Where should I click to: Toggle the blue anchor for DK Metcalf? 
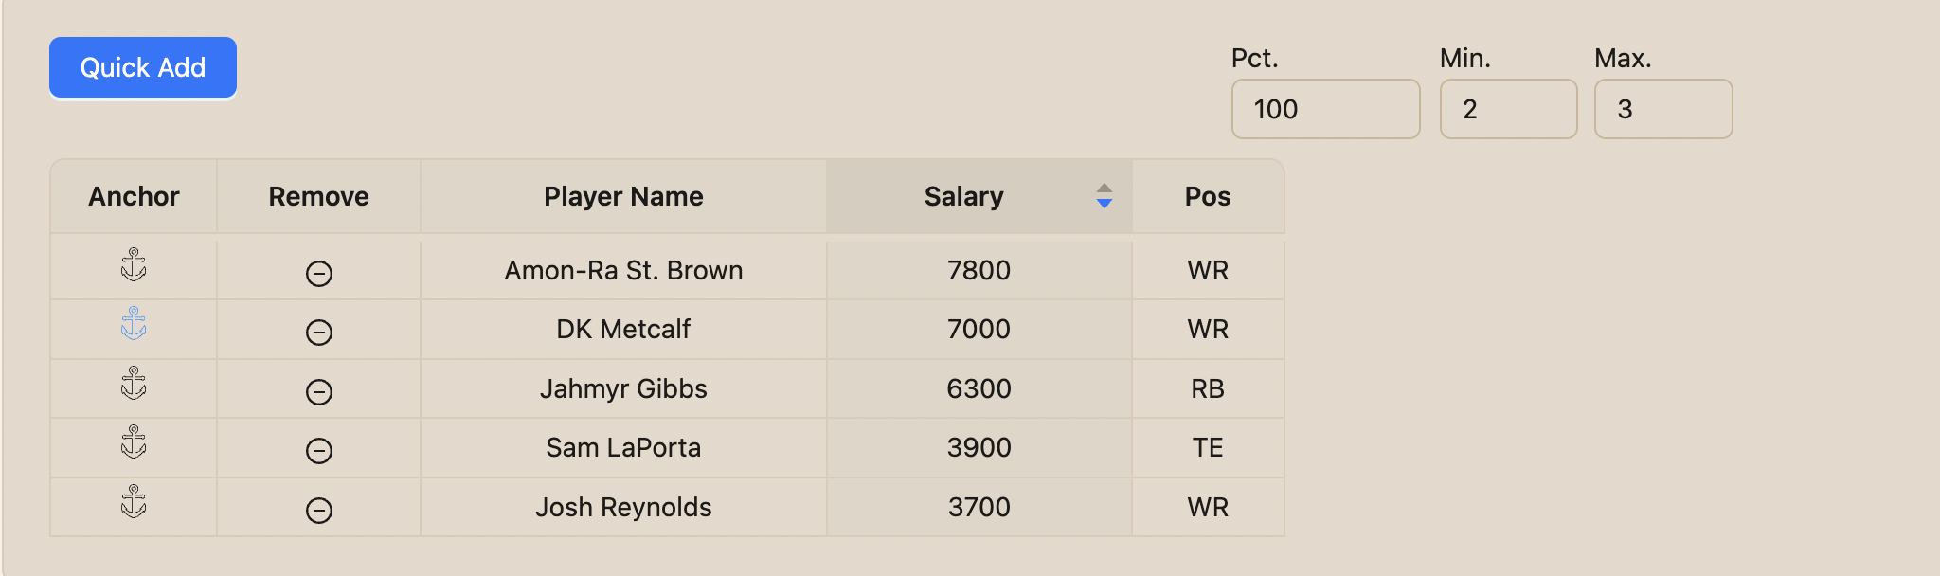coord(134,323)
